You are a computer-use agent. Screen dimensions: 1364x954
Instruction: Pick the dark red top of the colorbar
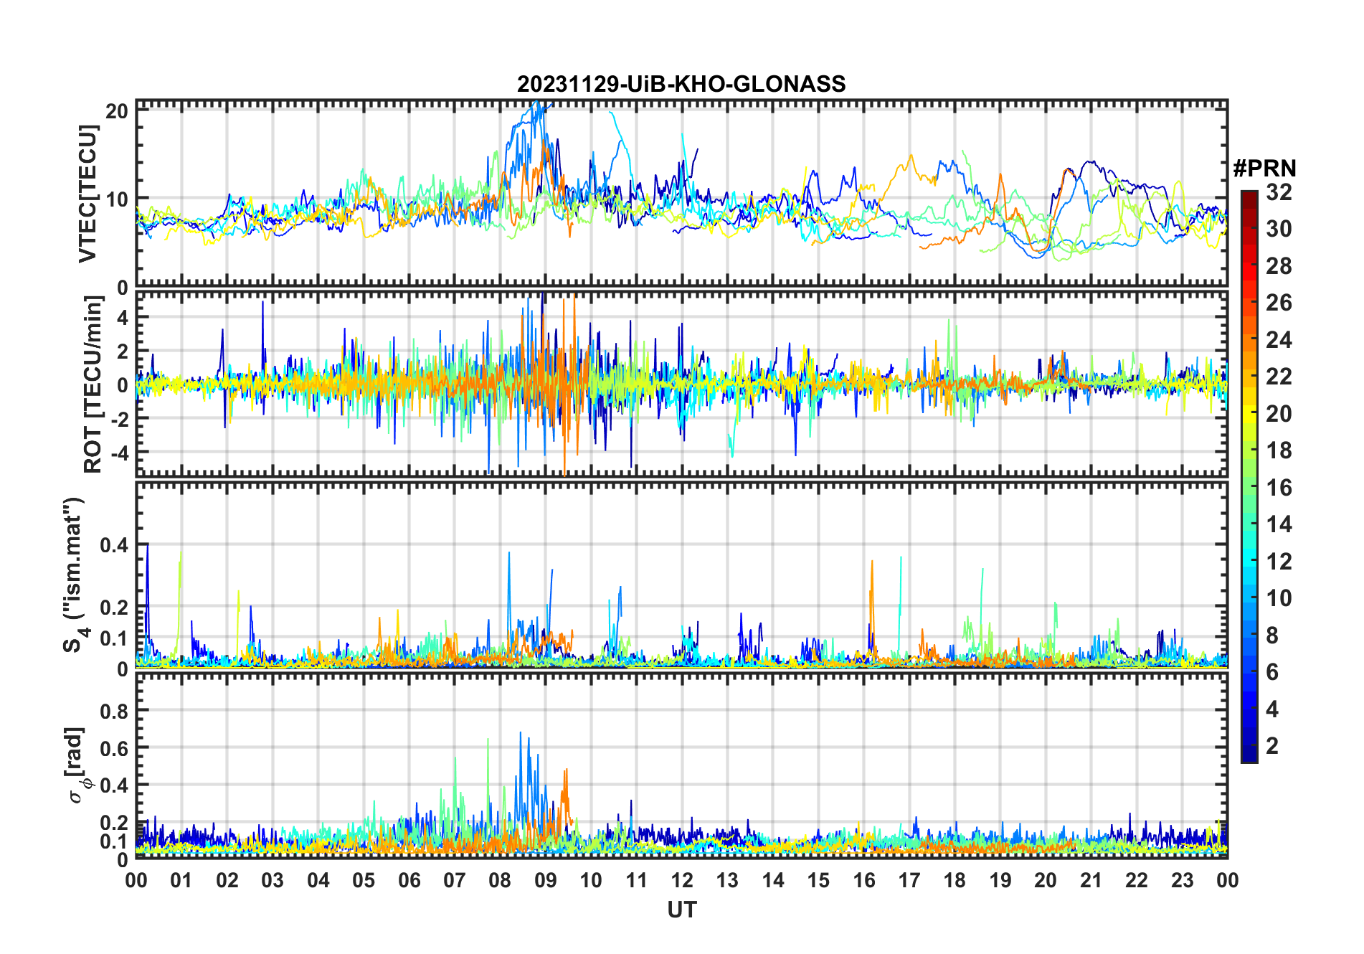[x=1249, y=196]
